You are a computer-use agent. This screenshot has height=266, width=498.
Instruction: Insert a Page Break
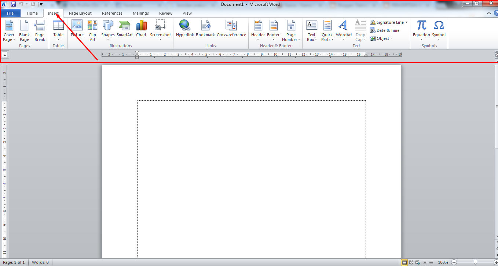(x=40, y=30)
